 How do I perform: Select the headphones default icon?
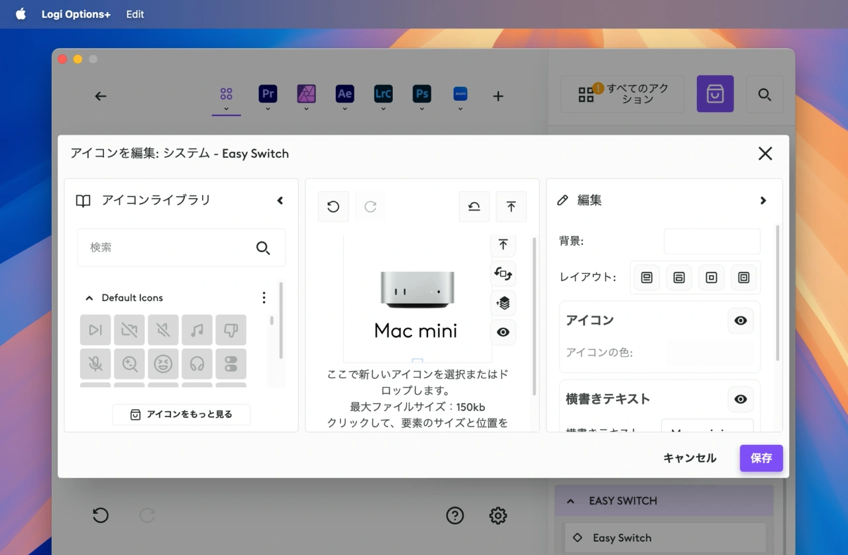point(197,363)
